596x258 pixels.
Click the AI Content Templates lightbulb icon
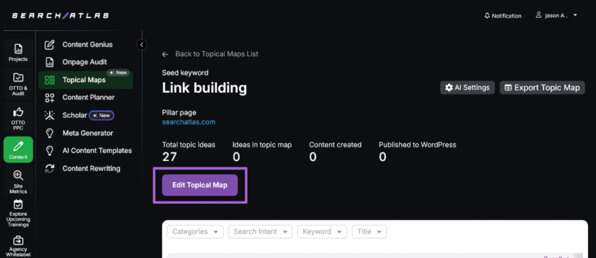coord(49,151)
